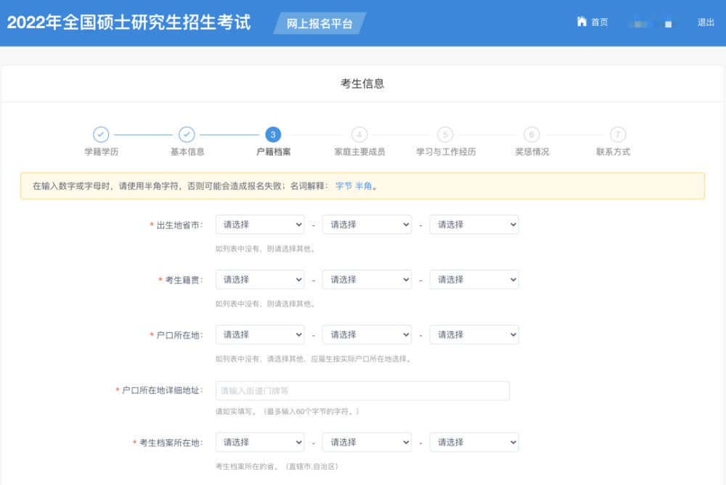Click the 退出 logout link
This screenshot has width=726, height=485.
coord(706,22)
